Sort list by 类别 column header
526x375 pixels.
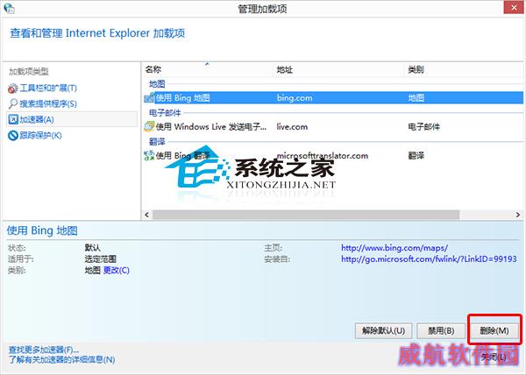pyautogui.click(x=464, y=70)
